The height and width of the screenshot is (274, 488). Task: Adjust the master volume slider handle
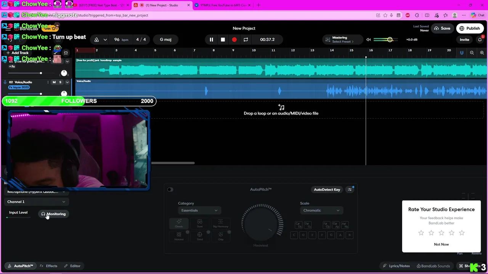[x=390, y=40]
